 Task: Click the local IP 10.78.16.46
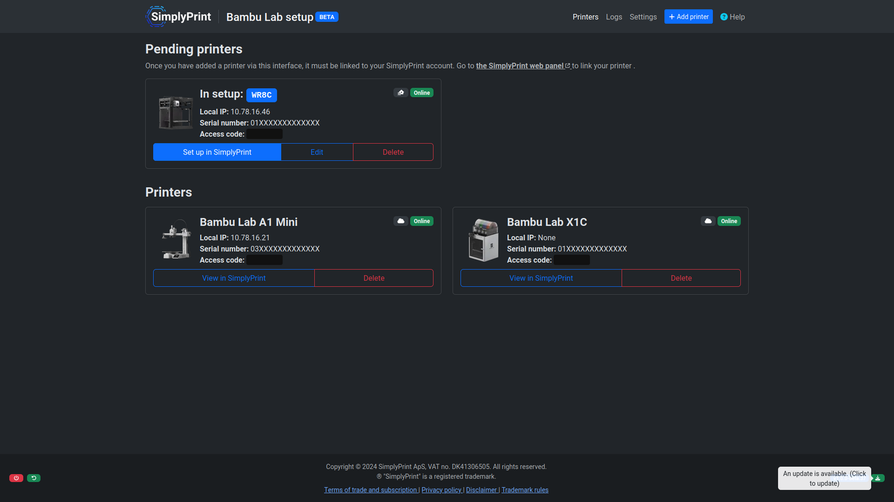[250, 112]
